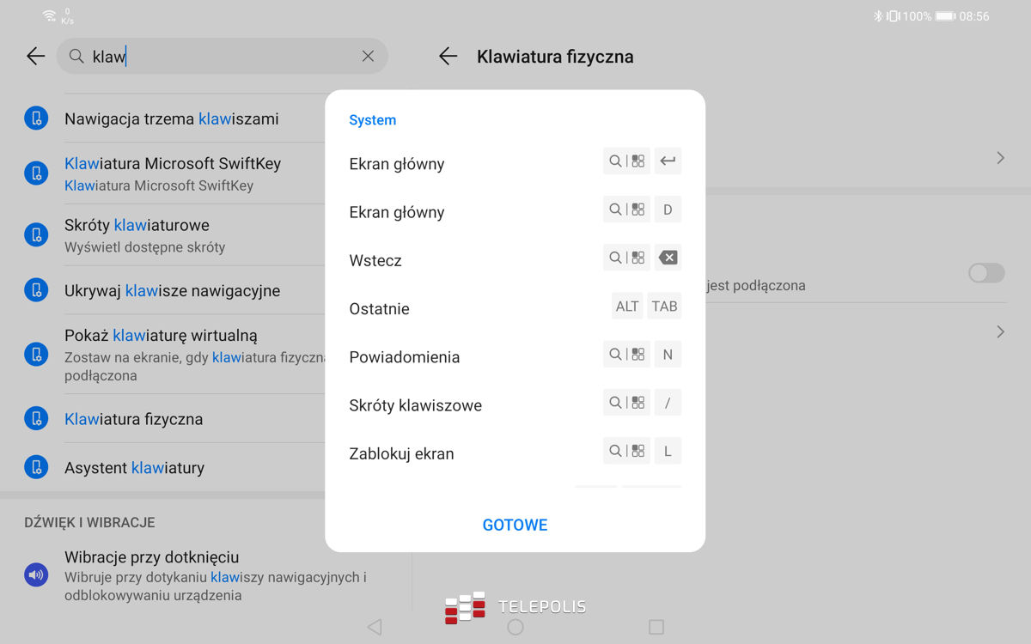
Task: Toggle the virtual keyboard switch on the right
Action: pos(985,273)
